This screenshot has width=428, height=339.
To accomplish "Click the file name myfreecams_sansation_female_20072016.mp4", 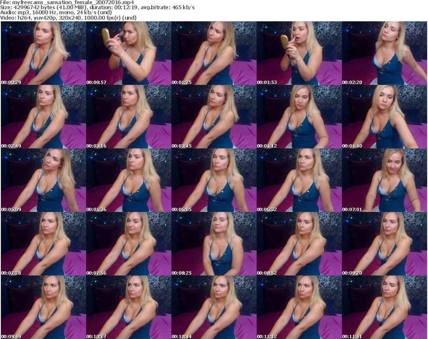I will pos(73,3).
